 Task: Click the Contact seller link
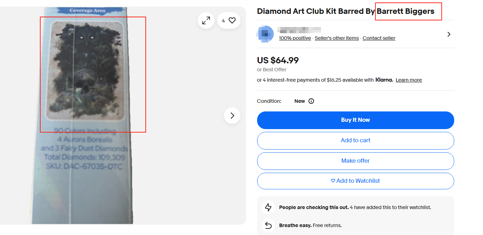[x=379, y=38]
